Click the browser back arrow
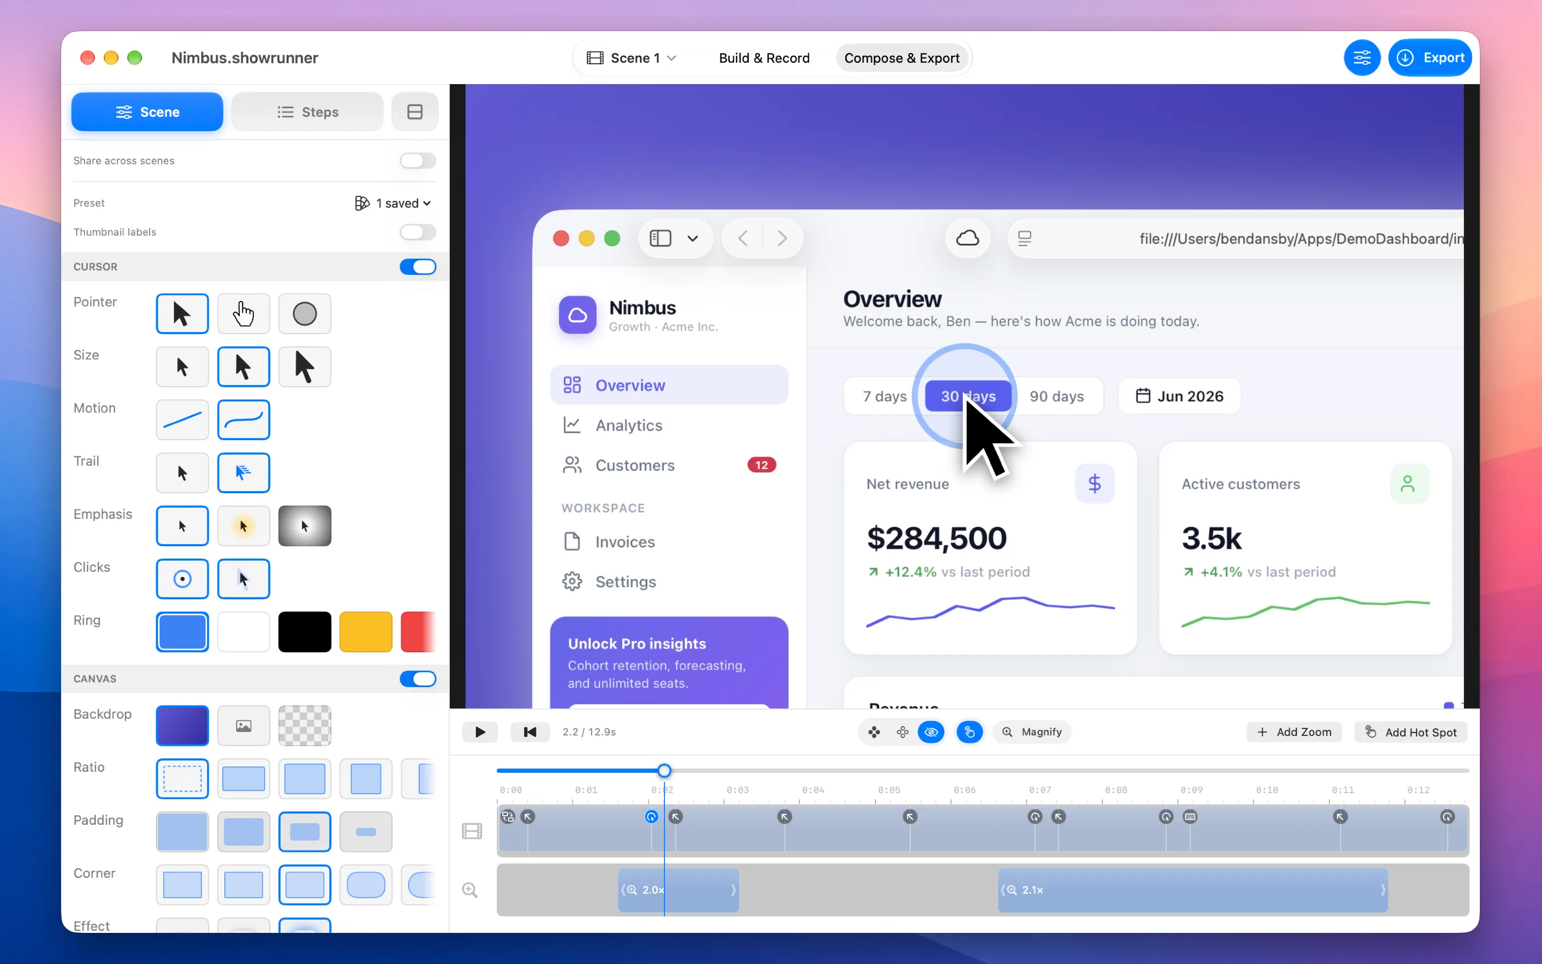Screen dimensions: 1542x964 pos(742,238)
